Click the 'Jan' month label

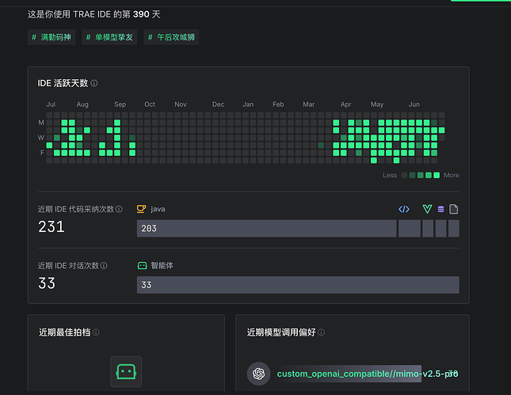tap(248, 104)
